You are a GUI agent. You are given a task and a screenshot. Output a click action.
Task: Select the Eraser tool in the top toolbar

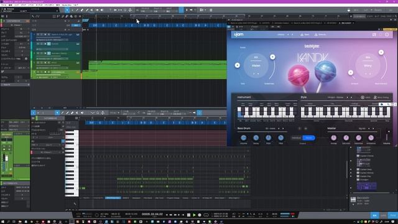click(x=82, y=10)
